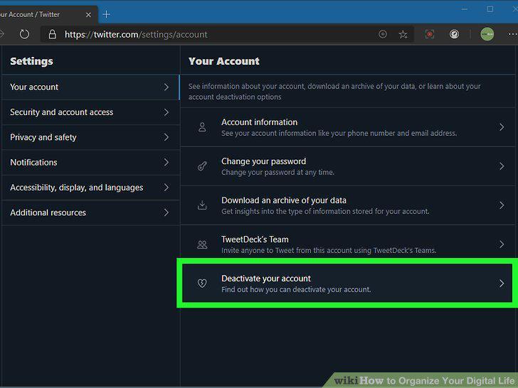
Task: Click 'Find out how you can deactivate' text
Action: [296, 290]
